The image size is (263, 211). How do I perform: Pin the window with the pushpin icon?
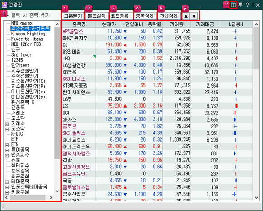click(x=240, y=5)
